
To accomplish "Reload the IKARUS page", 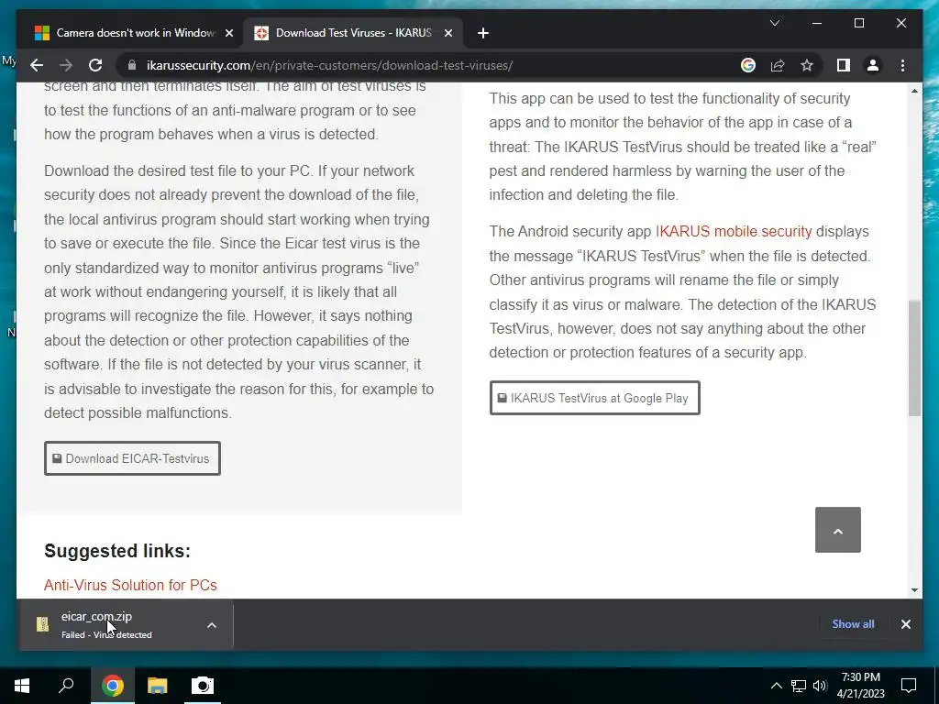I will (x=95, y=65).
